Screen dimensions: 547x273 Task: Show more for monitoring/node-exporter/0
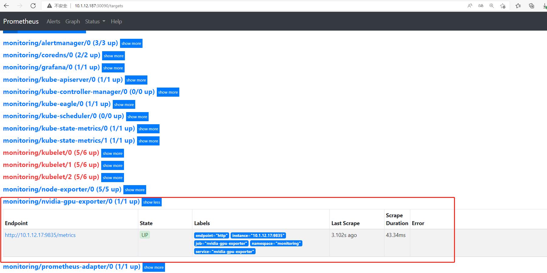click(x=135, y=190)
